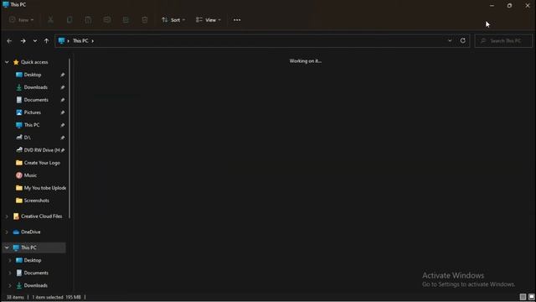
Task: Click the chevron after This PC breadcrumb
Action: [x=92, y=41]
